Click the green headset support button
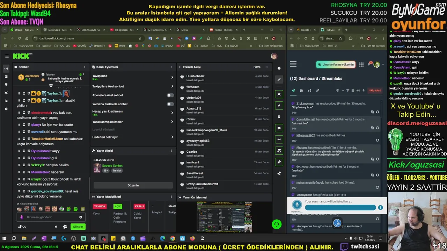447x251 pixels. point(277,224)
